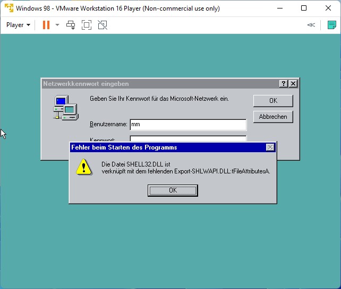The image size is (341, 289).
Task: Maximize the VMware Player window
Action: coord(304,8)
